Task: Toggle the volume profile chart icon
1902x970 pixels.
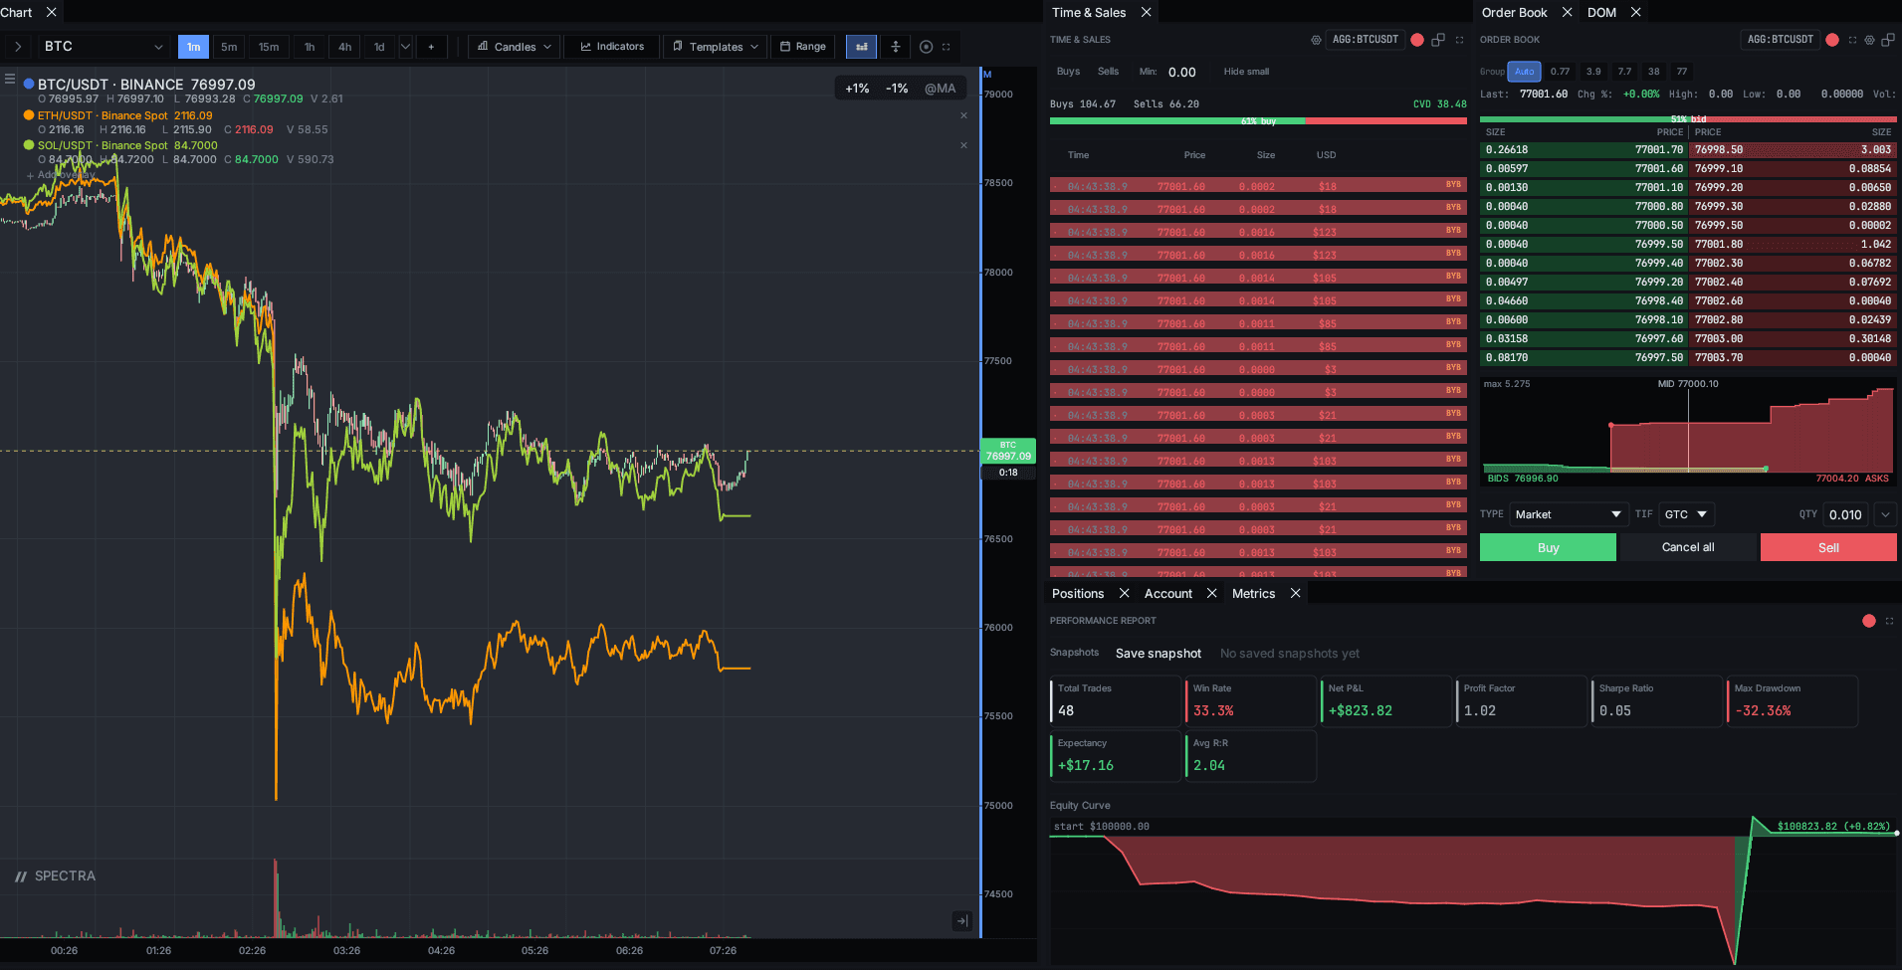Action: pyautogui.click(x=862, y=47)
